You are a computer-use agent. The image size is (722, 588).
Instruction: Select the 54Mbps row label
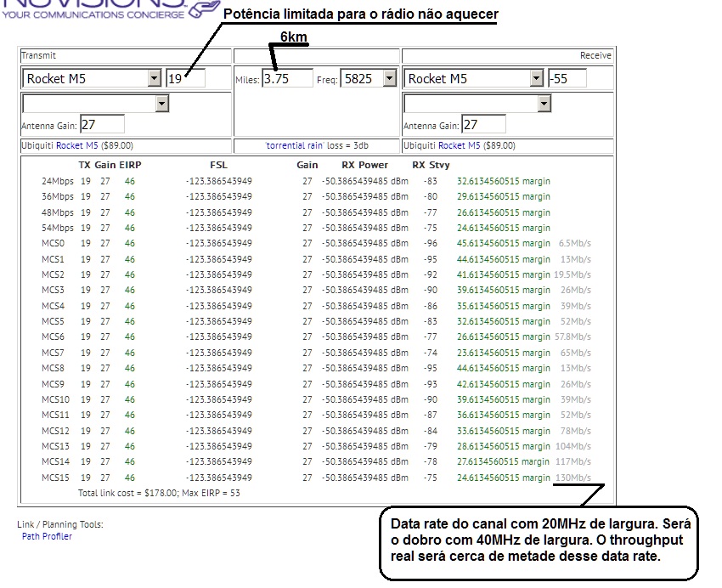[x=58, y=228]
